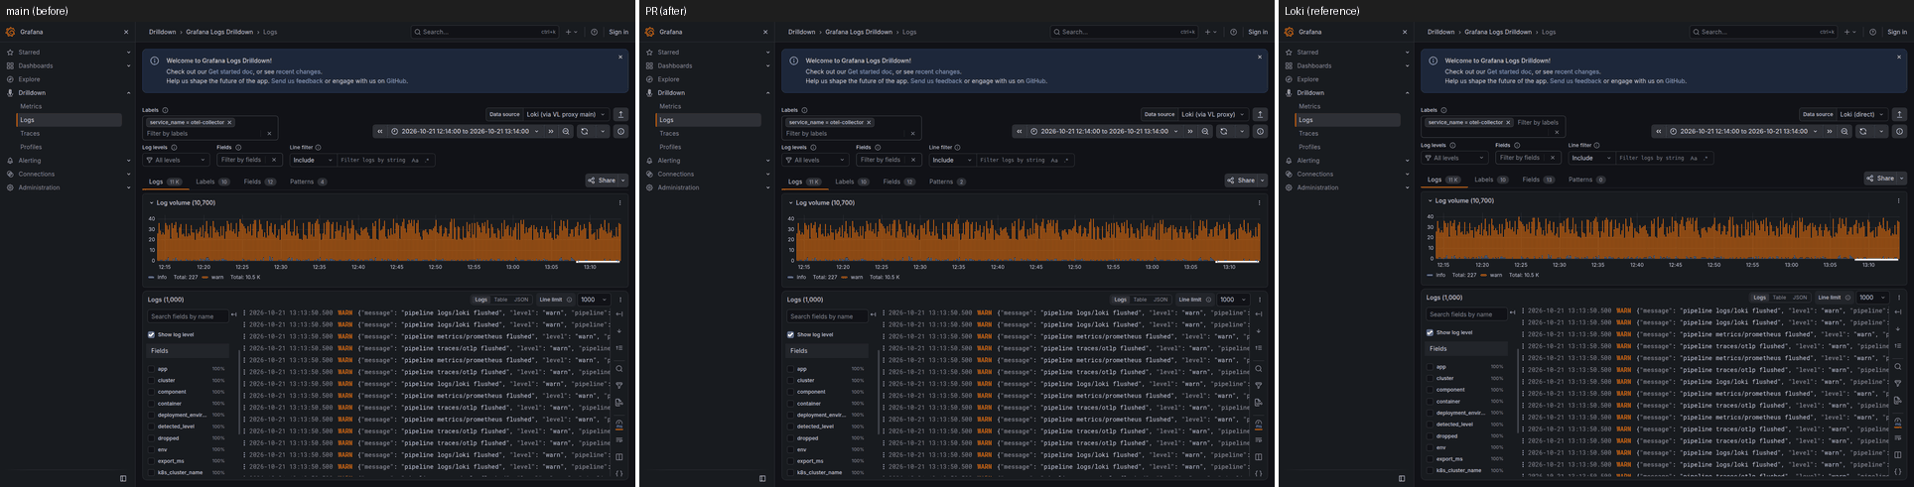
Task: Zoom out time range in Loki (reference) panel
Action: pos(1846,131)
